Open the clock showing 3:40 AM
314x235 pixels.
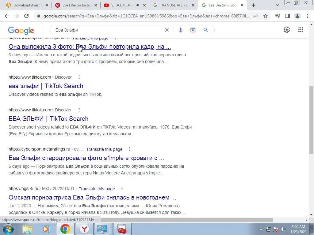point(298,229)
